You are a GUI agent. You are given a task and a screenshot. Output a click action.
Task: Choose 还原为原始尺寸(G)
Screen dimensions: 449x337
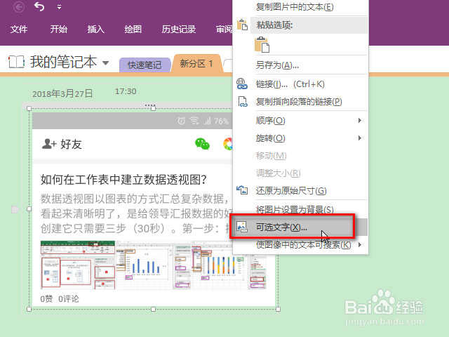coord(291,191)
